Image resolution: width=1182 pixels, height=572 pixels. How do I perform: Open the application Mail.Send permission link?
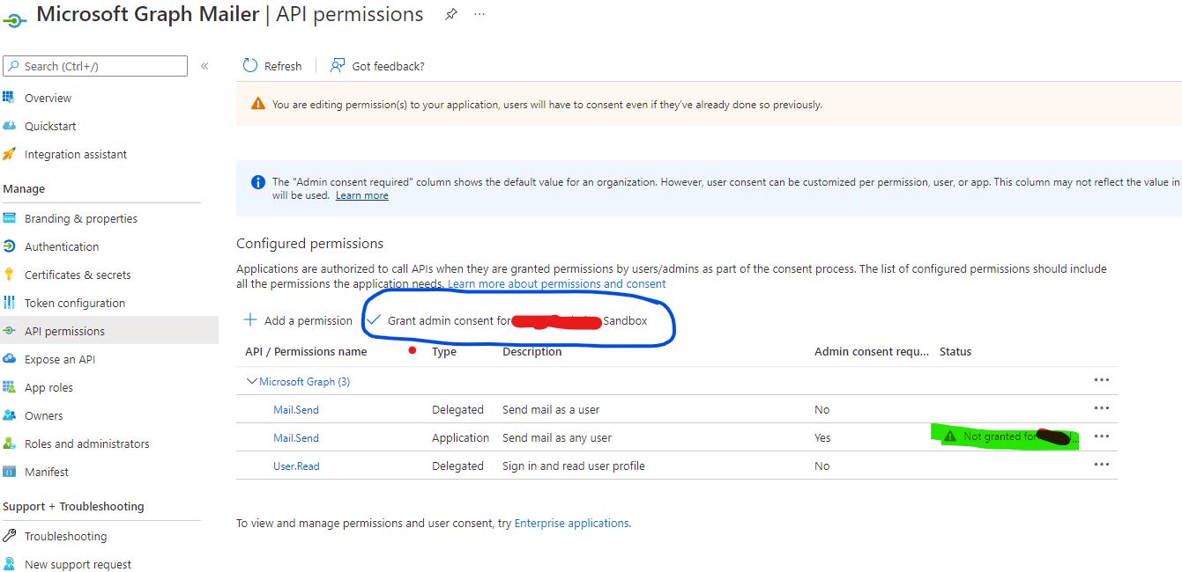pos(296,437)
